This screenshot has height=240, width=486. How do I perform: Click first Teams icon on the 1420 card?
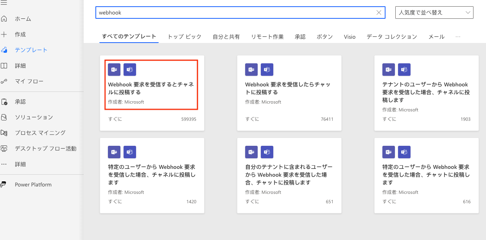(114, 152)
